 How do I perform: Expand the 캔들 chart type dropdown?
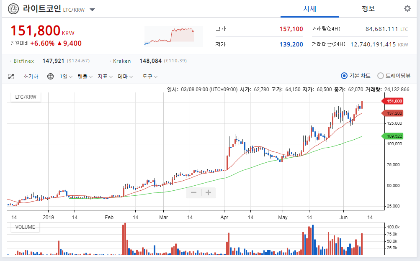[x=85, y=77]
